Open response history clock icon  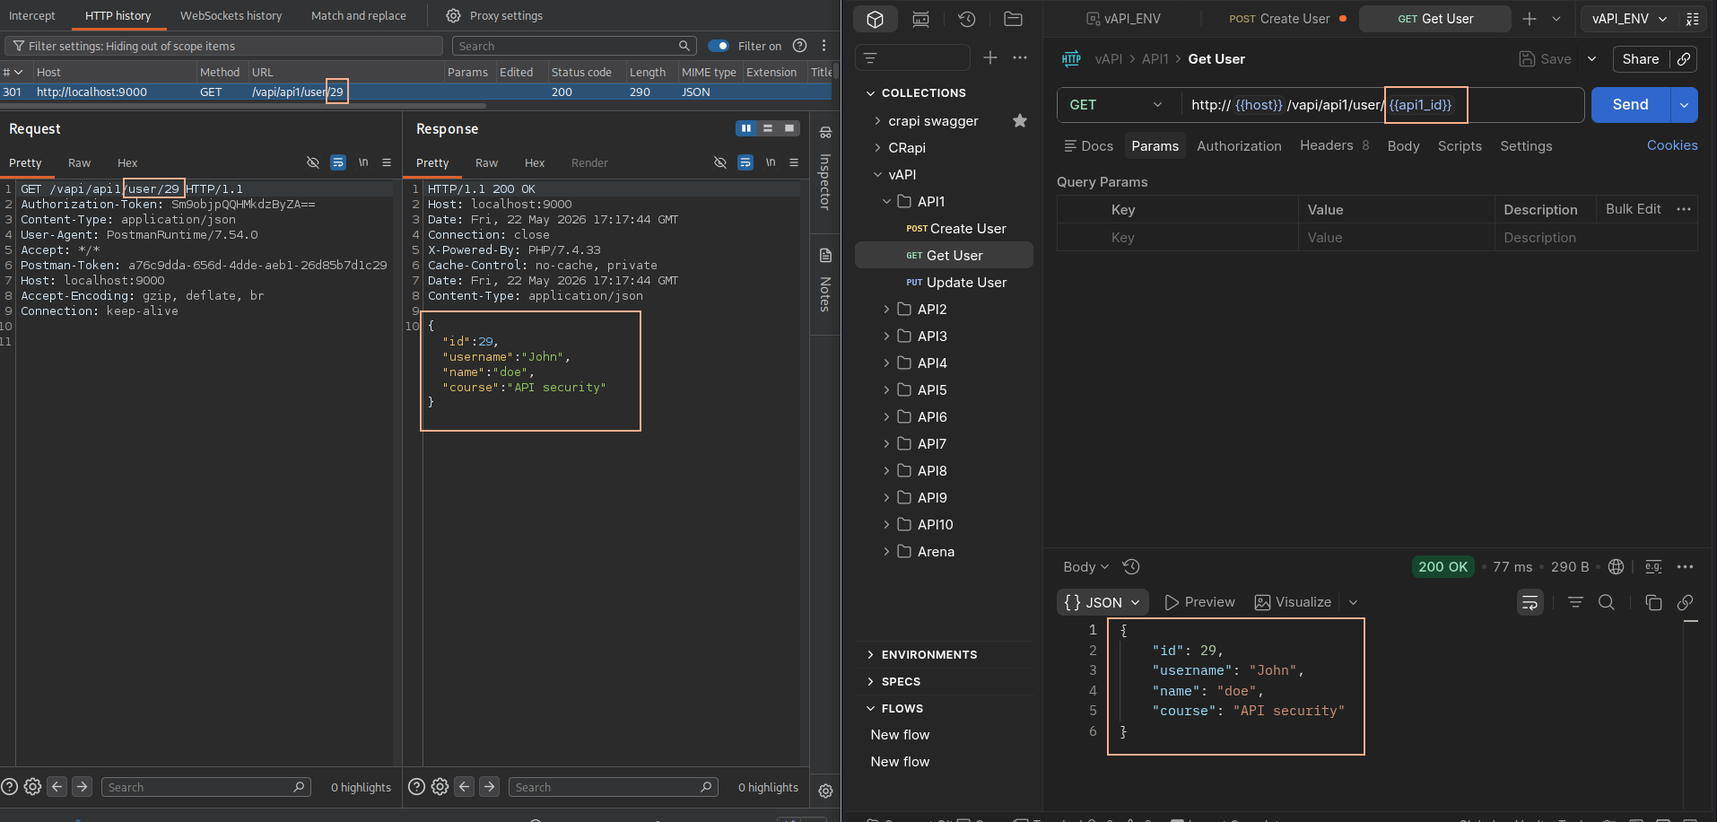click(x=1131, y=566)
